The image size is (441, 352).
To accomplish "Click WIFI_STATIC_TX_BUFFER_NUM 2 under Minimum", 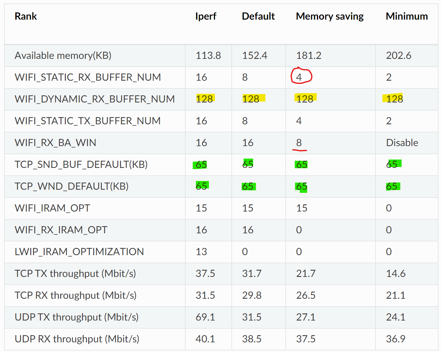I will tap(389, 121).
